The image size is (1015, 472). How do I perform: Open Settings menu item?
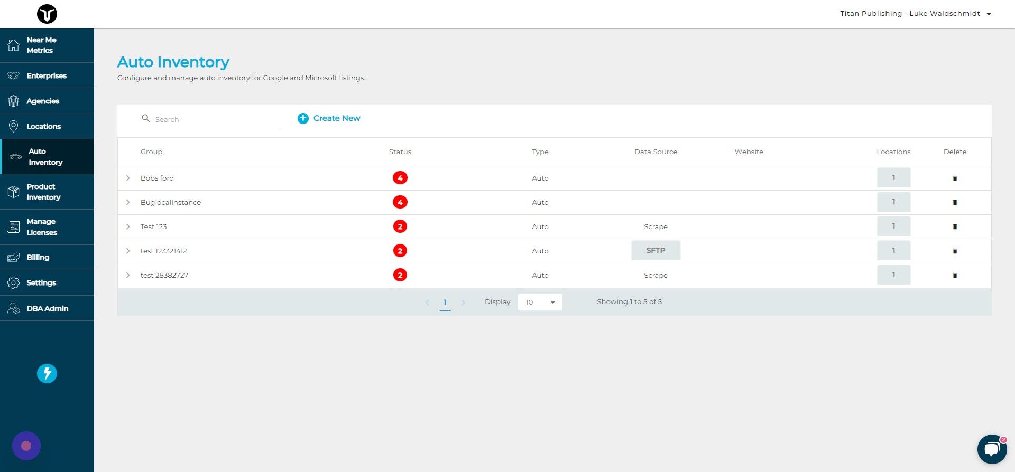point(47,282)
